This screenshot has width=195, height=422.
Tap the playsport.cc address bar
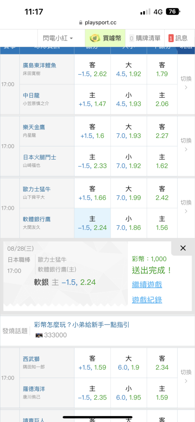(97, 23)
